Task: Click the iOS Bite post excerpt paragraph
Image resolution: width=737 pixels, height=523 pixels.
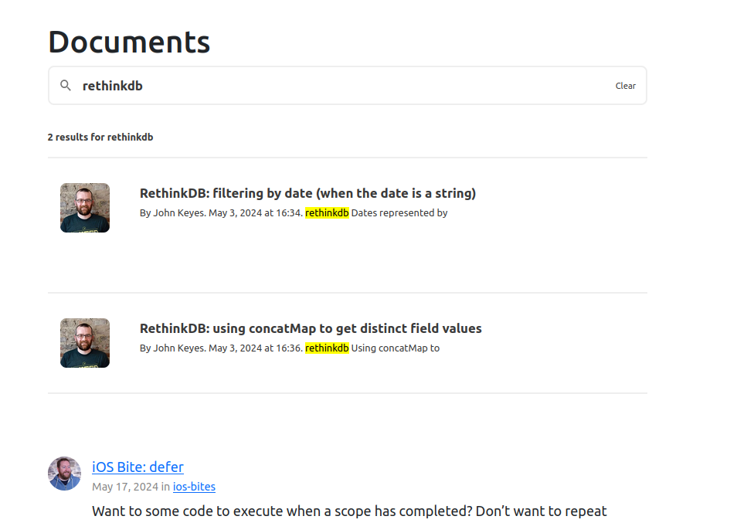Action: [x=349, y=511]
